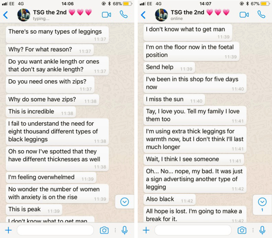This screenshot has height=238, width=272.
Task: Open camera in right chat input bar
Action: pyautogui.click(x=242, y=230)
